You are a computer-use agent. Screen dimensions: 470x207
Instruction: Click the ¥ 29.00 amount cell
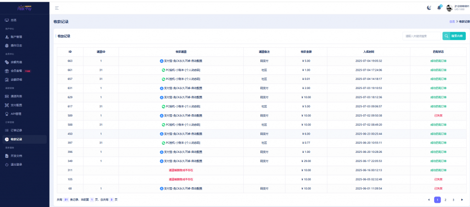[x=306, y=161]
